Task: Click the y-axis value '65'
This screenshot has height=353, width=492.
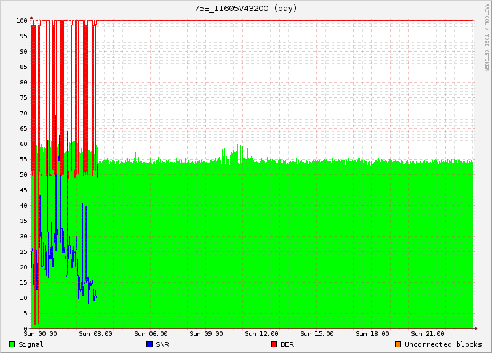Action: (x=23, y=129)
